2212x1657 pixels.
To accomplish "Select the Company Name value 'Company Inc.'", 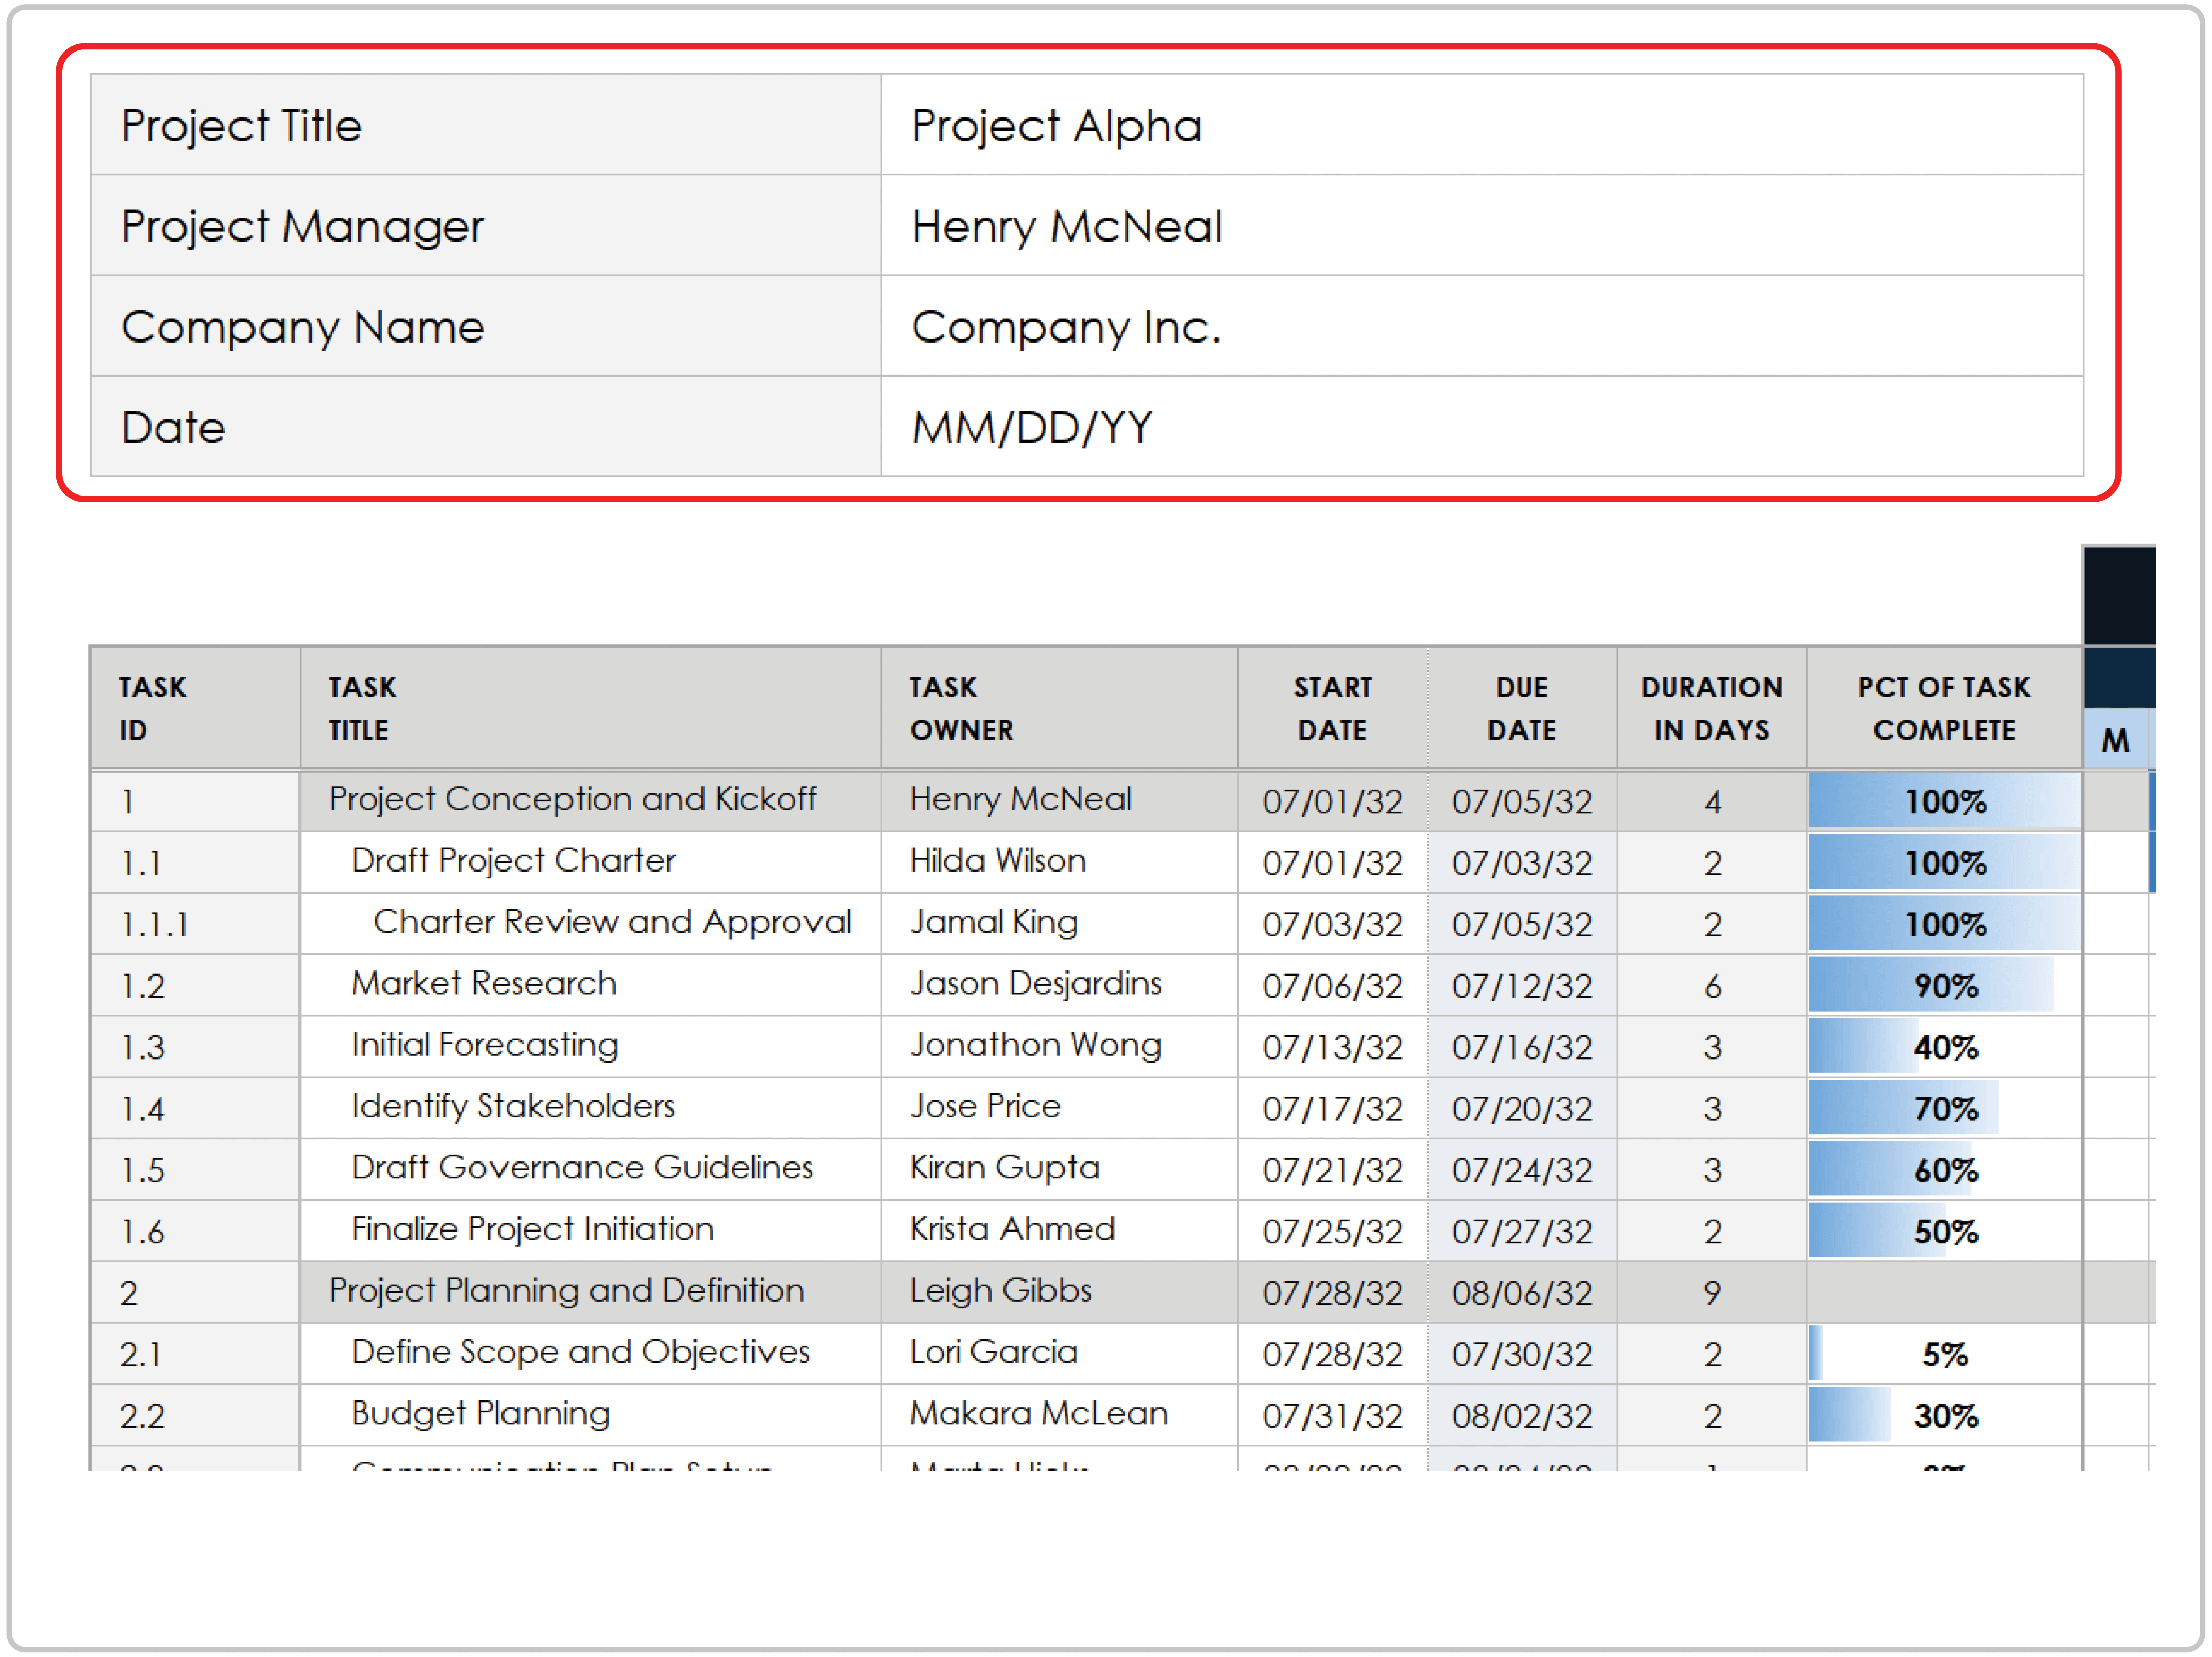I will tap(1063, 327).
